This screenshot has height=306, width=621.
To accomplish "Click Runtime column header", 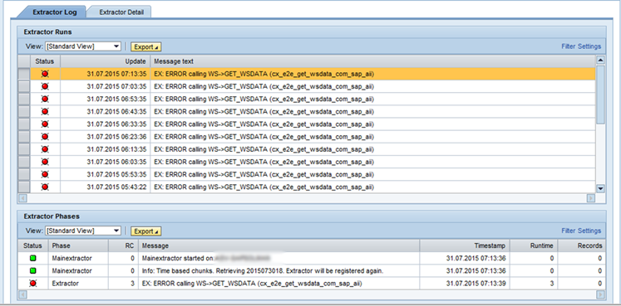I will pyautogui.click(x=534, y=245).
